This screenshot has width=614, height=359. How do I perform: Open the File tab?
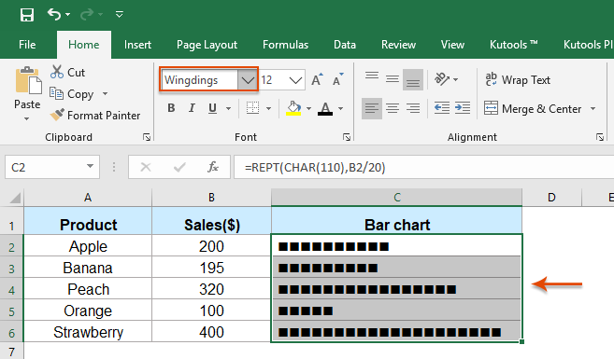click(x=27, y=45)
